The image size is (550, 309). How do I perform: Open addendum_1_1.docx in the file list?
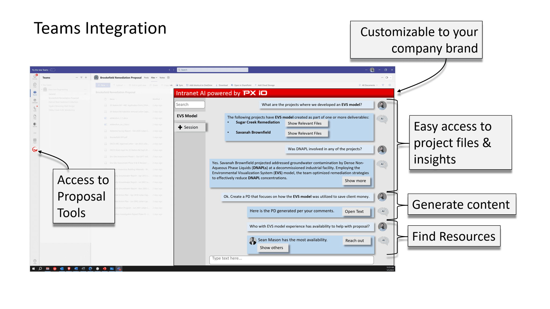[119, 118]
